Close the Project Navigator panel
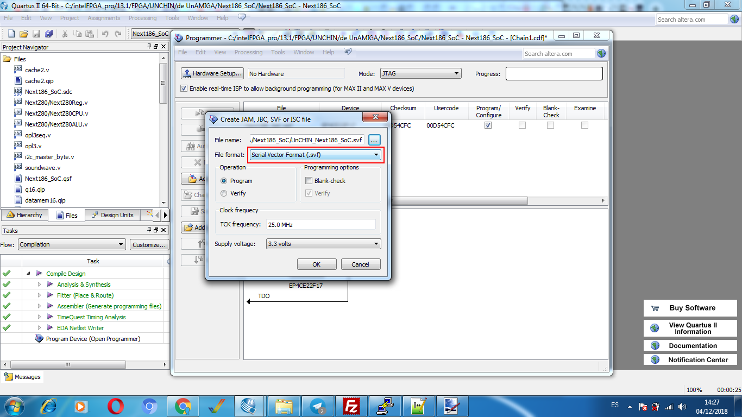 [164, 47]
